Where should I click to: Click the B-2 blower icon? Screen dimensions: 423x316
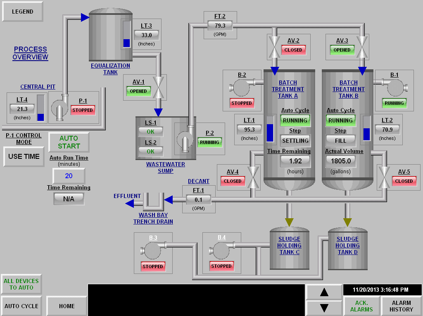coord(241,87)
